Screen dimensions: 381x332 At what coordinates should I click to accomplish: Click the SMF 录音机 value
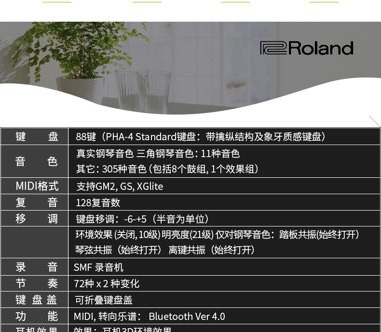(98, 267)
